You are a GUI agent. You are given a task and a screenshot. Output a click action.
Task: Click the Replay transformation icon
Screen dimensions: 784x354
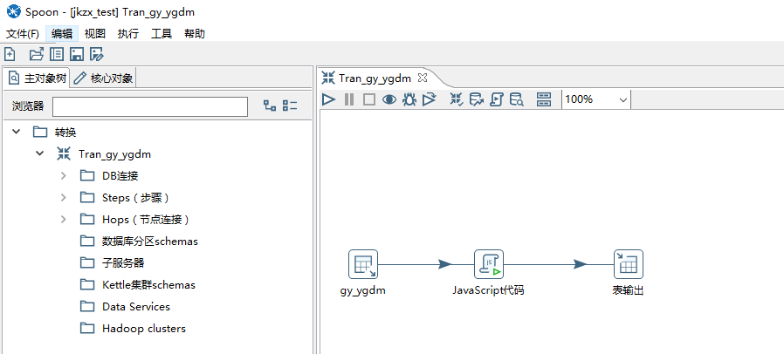[429, 99]
